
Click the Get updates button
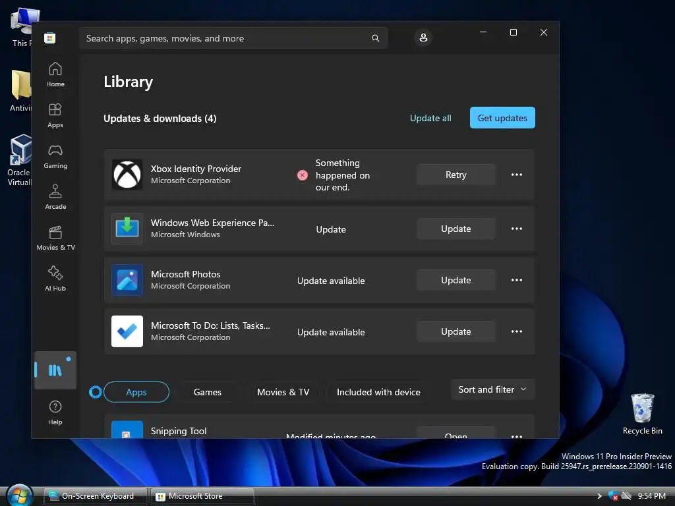pos(502,118)
